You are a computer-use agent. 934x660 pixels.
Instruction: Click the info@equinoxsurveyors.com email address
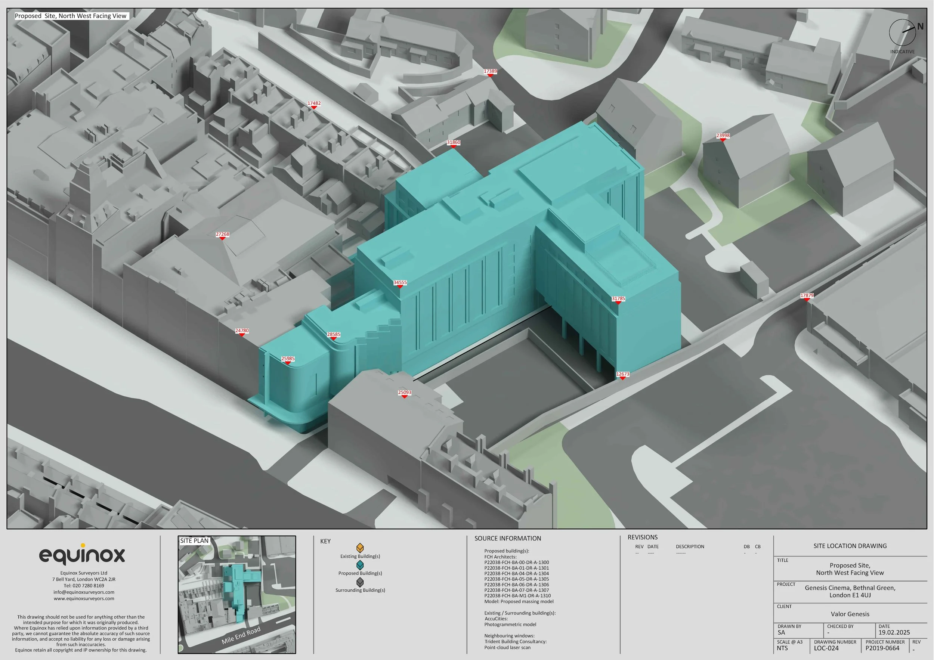pyautogui.click(x=84, y=592)
